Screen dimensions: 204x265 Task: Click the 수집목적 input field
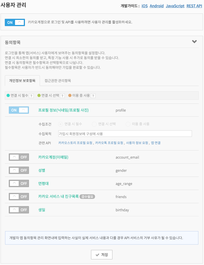125,134
